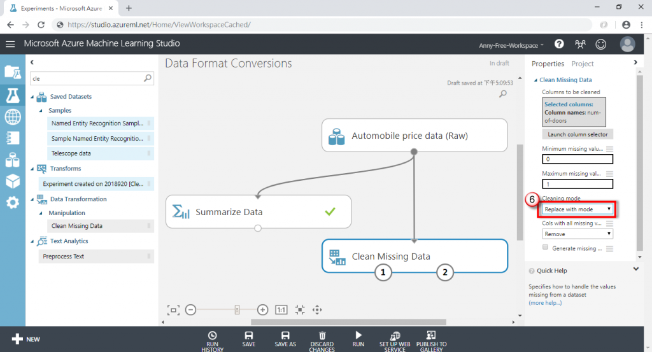Click Publish to Gallery button
The image size is (652, 352).
point(432,341)
